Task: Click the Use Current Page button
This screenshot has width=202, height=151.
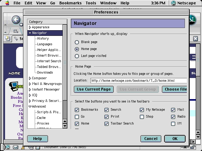Action: 94,89
